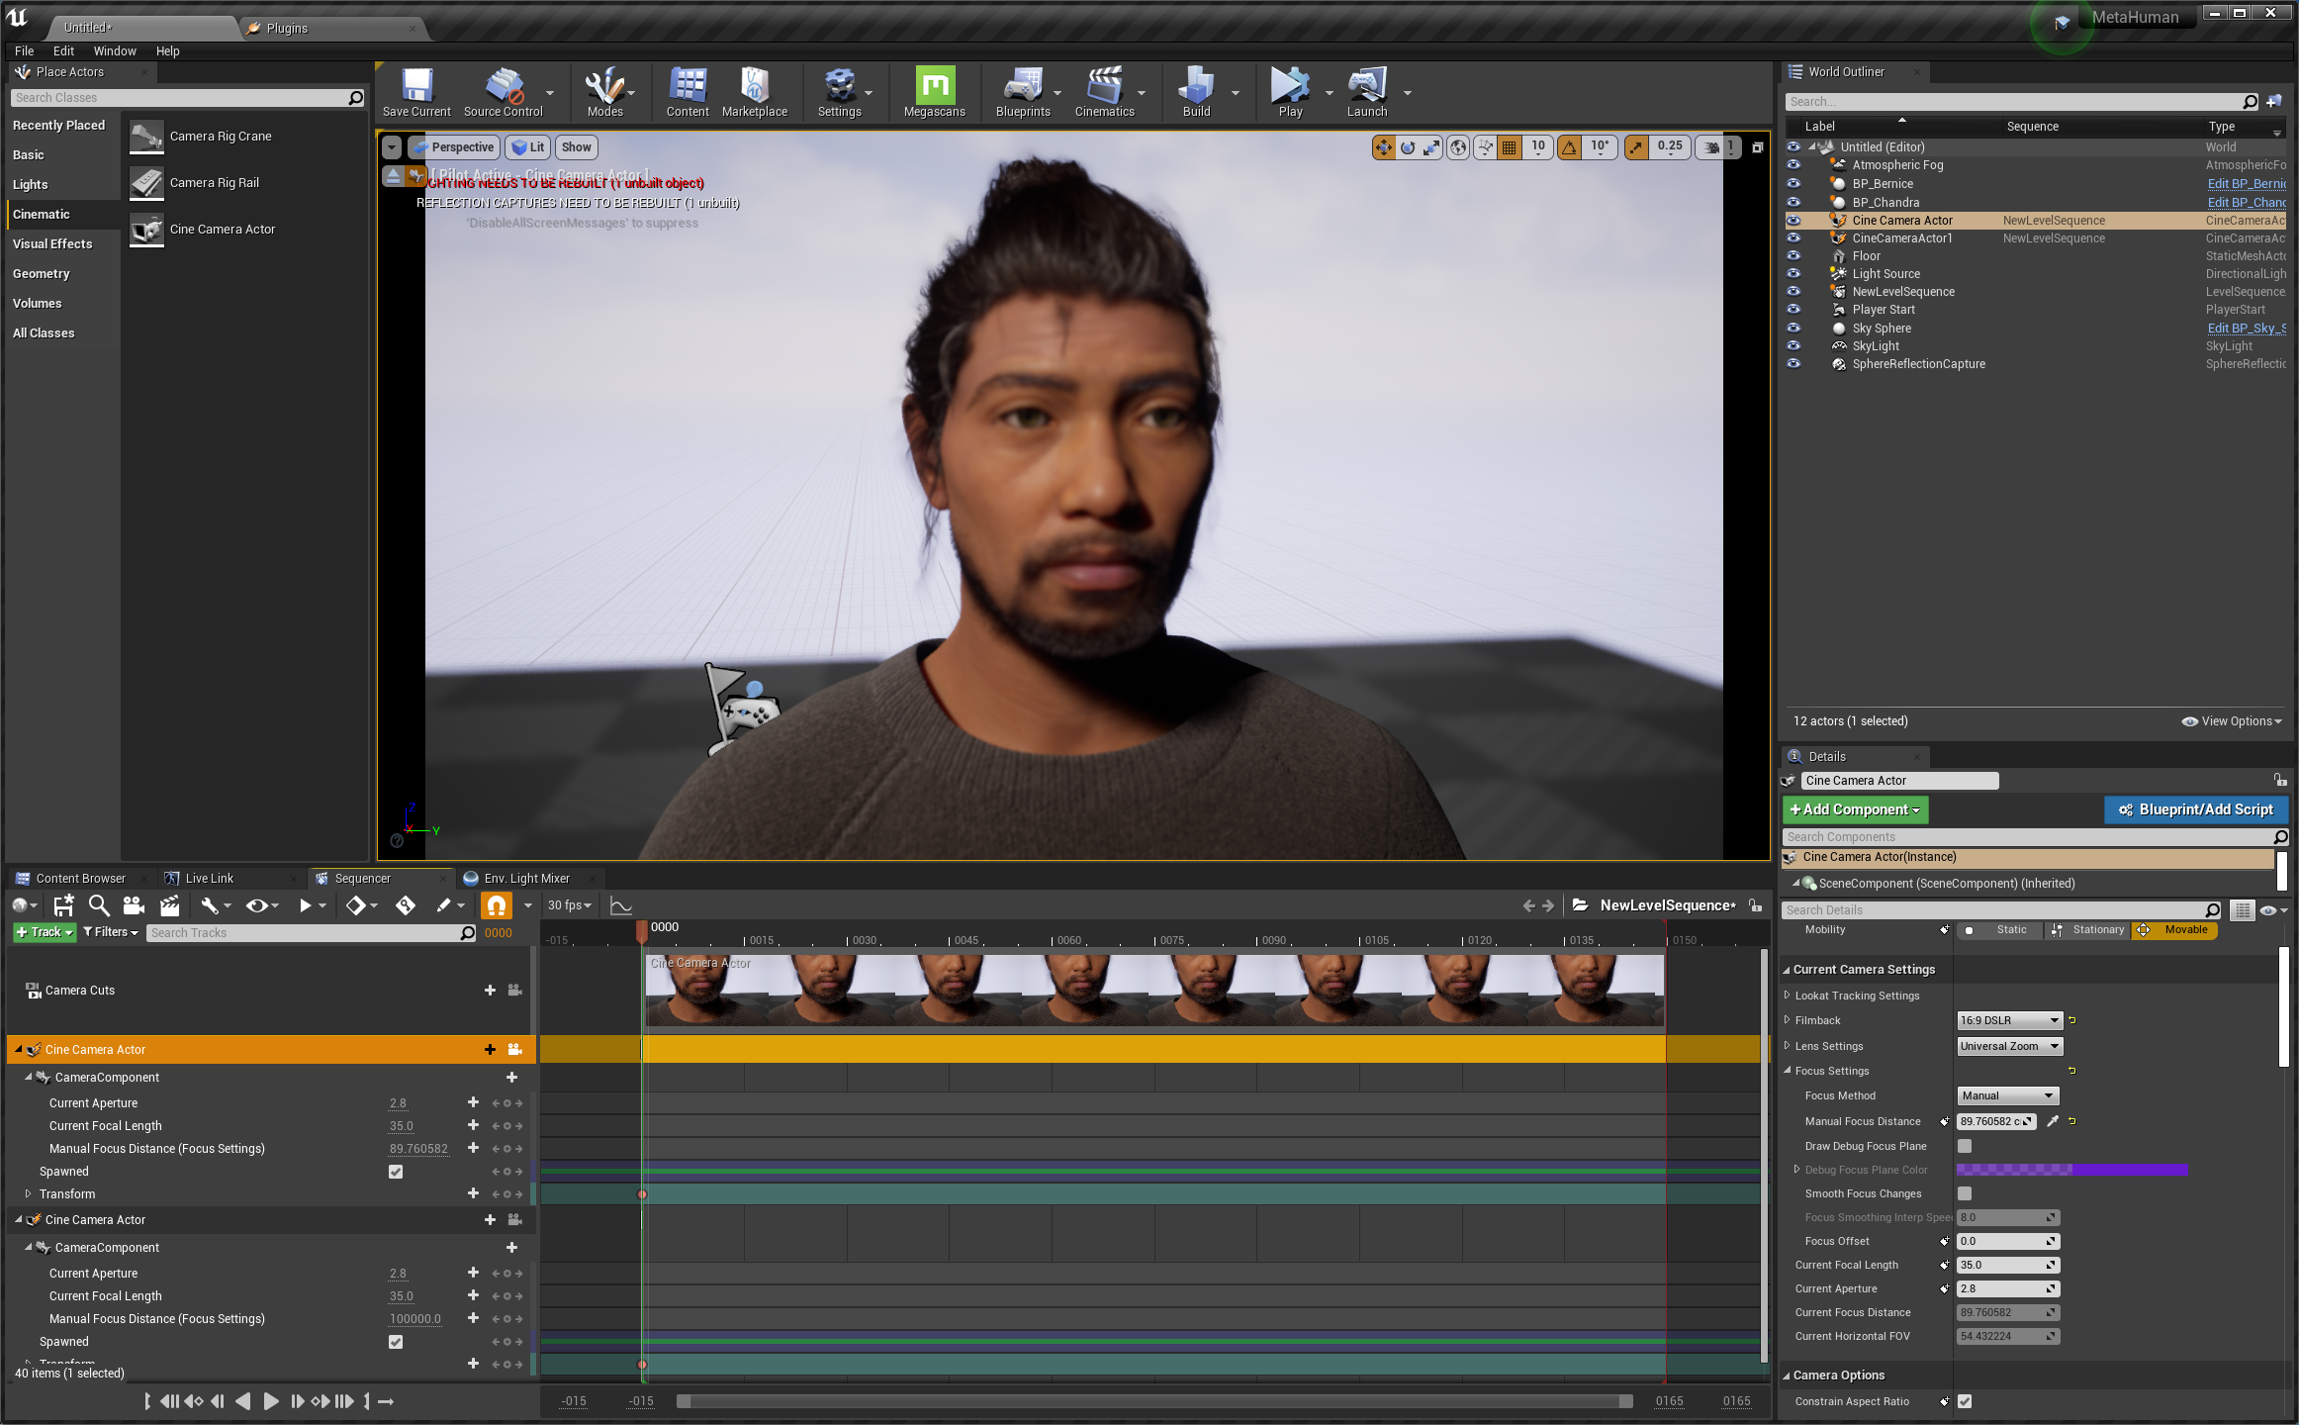
Task: Click the Blueprint/Add Script button
Action: 2195,809
